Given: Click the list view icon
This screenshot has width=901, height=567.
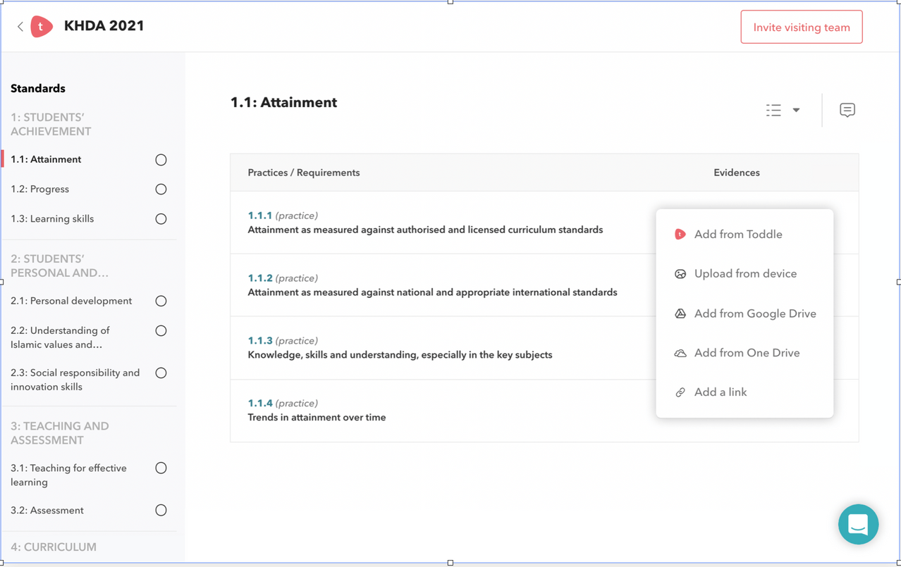Looking at the screenshot, I should [x=773, y=110].
